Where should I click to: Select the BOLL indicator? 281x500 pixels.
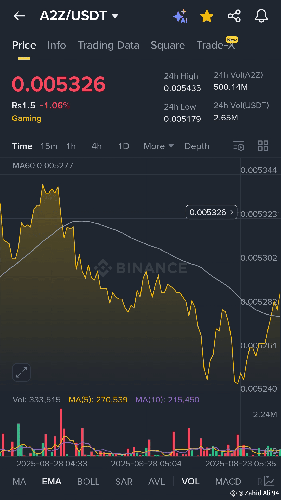pos(88,482)
